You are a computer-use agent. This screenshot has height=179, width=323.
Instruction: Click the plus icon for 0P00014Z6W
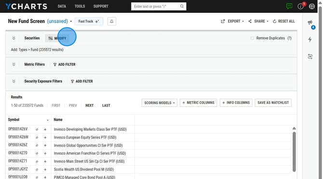(45, 137)
